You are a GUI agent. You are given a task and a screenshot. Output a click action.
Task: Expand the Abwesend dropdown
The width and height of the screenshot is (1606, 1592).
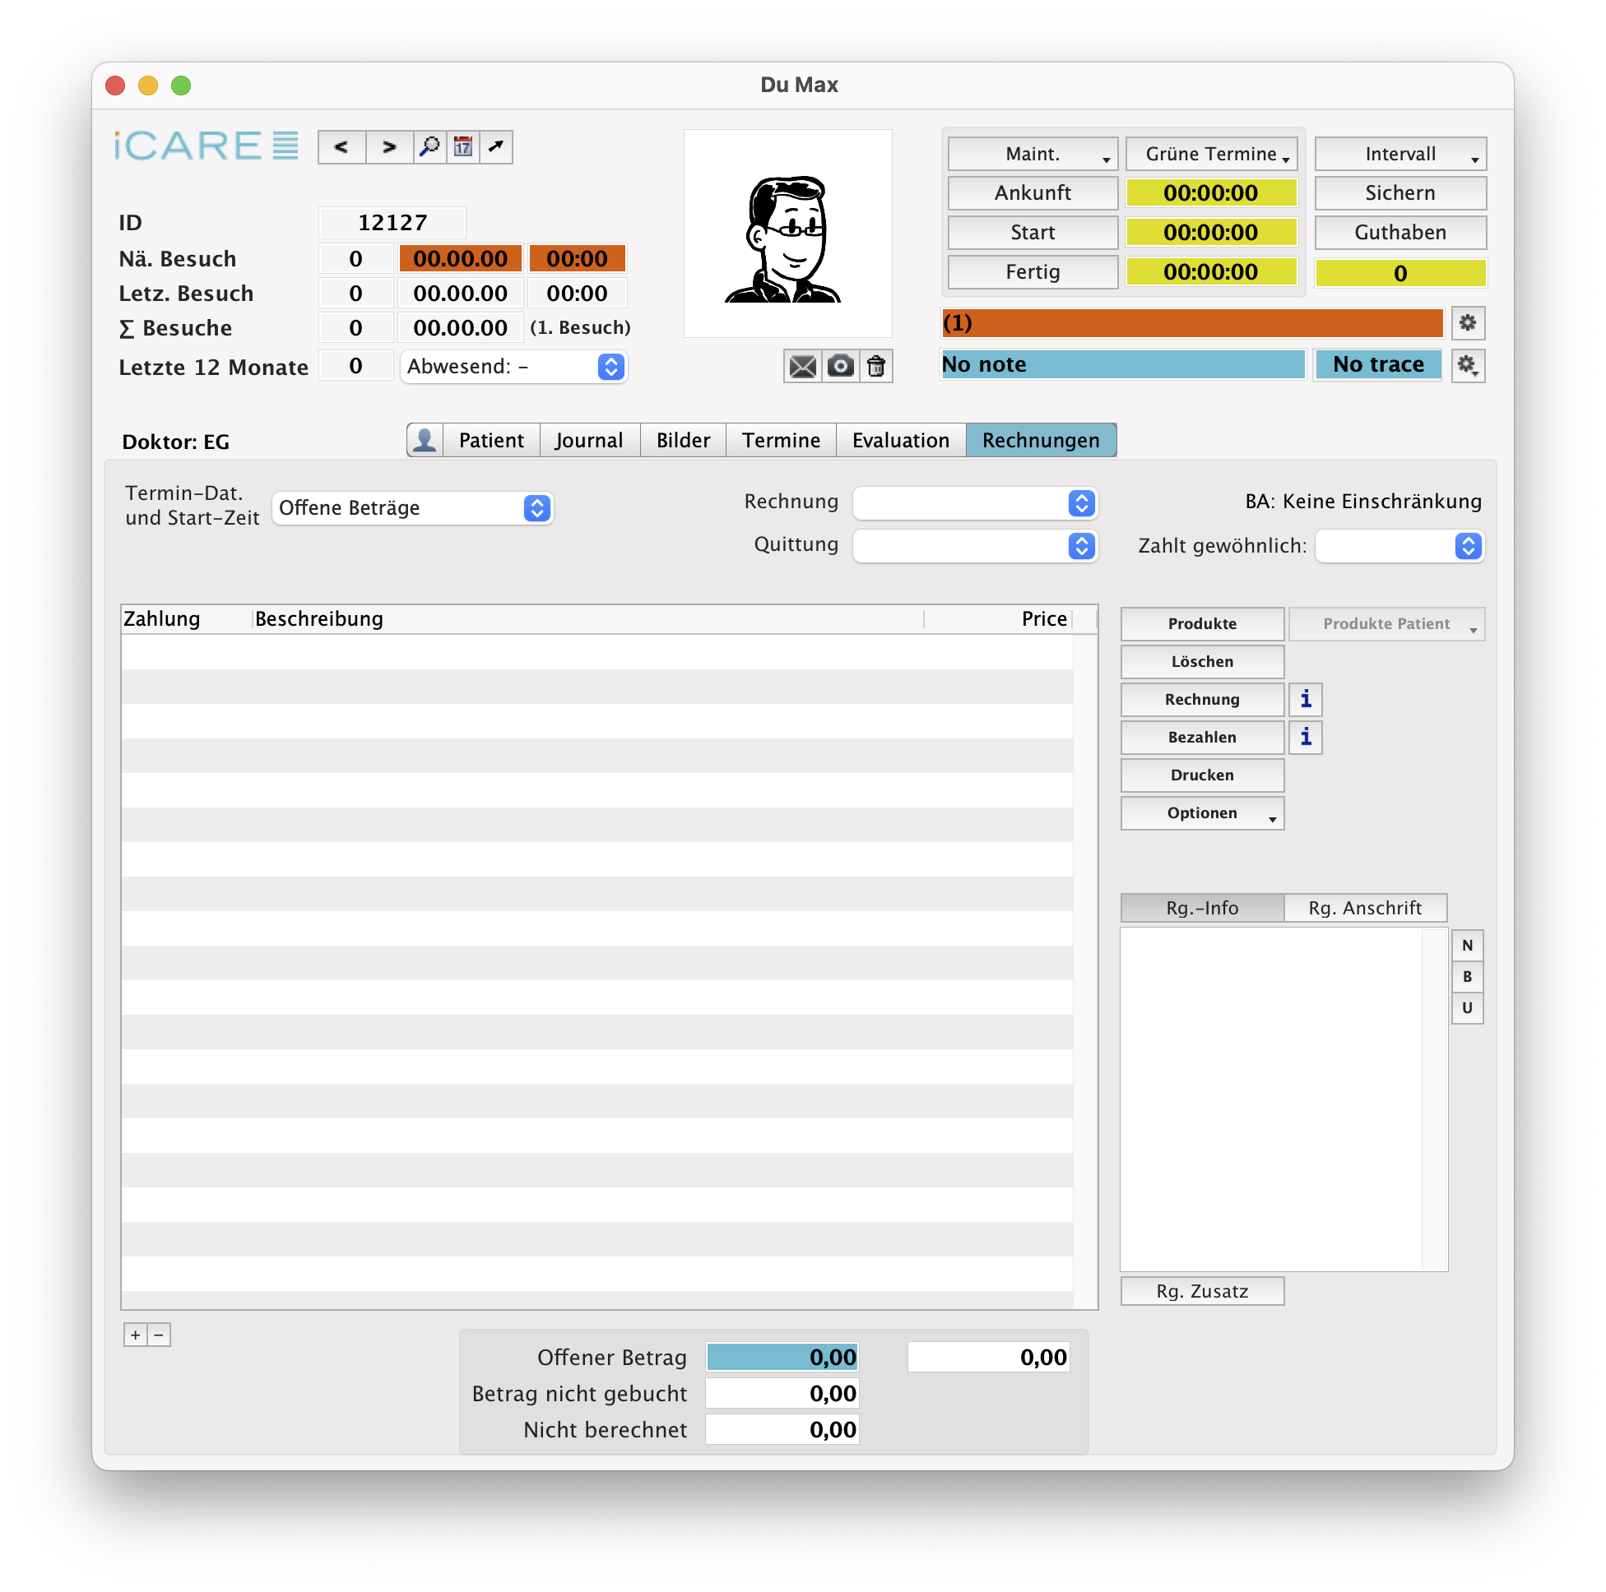(x=513, y=367)
